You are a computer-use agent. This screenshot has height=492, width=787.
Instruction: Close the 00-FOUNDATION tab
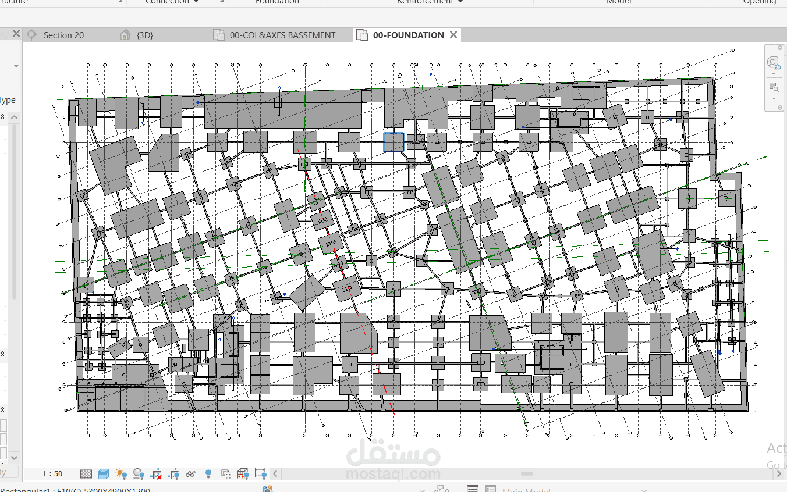(453, 35)
